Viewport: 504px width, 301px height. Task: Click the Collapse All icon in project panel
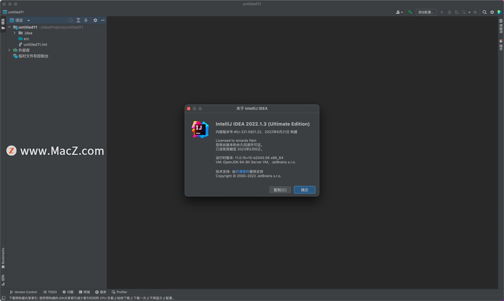(x=86, y=20)
